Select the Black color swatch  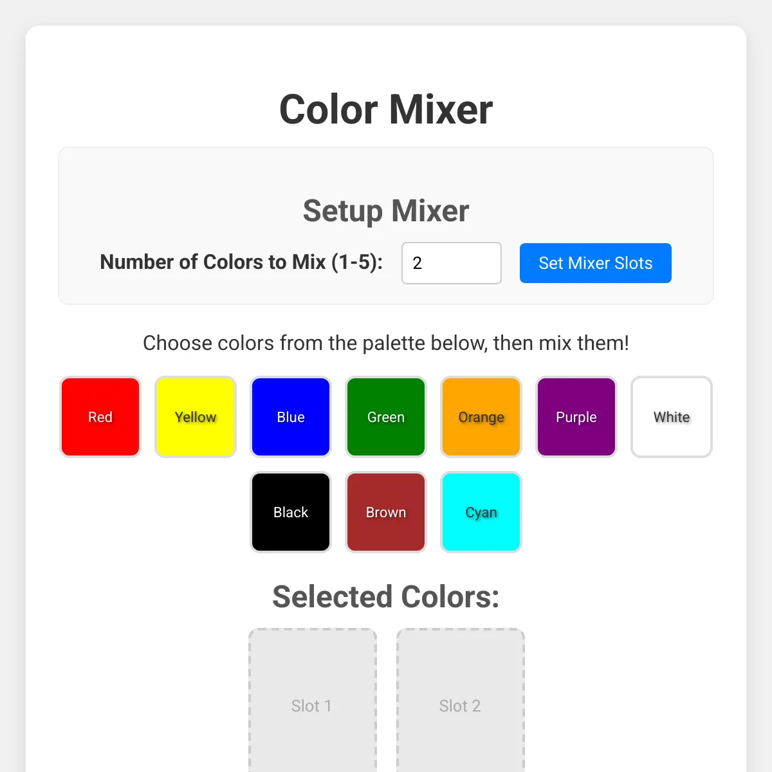click(x=291, y=512)
